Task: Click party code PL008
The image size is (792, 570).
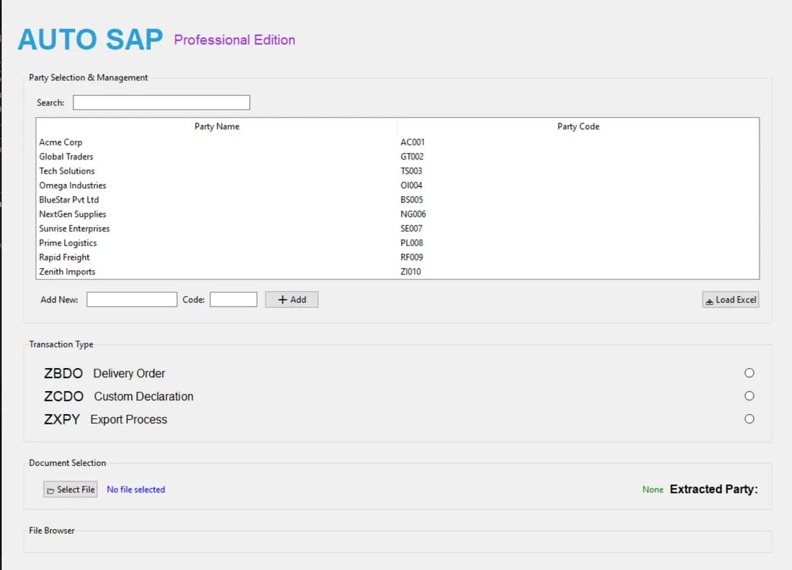Action: click(412, 243)
